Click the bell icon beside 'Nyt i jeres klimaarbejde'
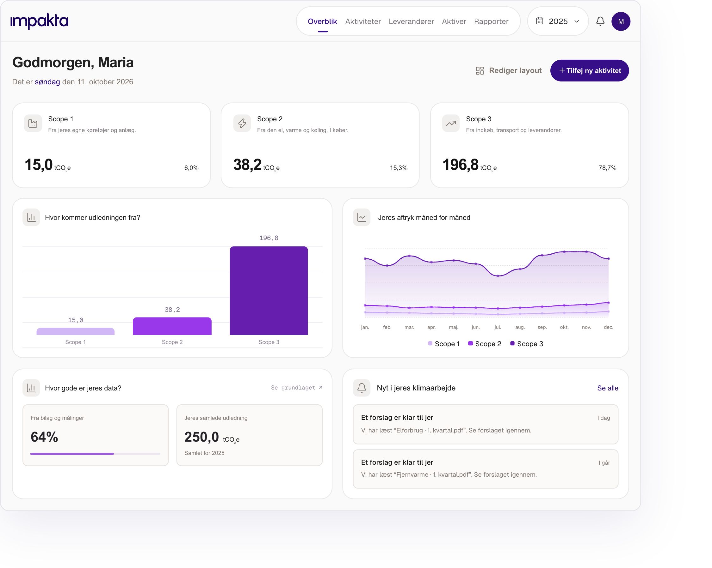The height and width of the screenshot is (568, 712). (362, 388)
